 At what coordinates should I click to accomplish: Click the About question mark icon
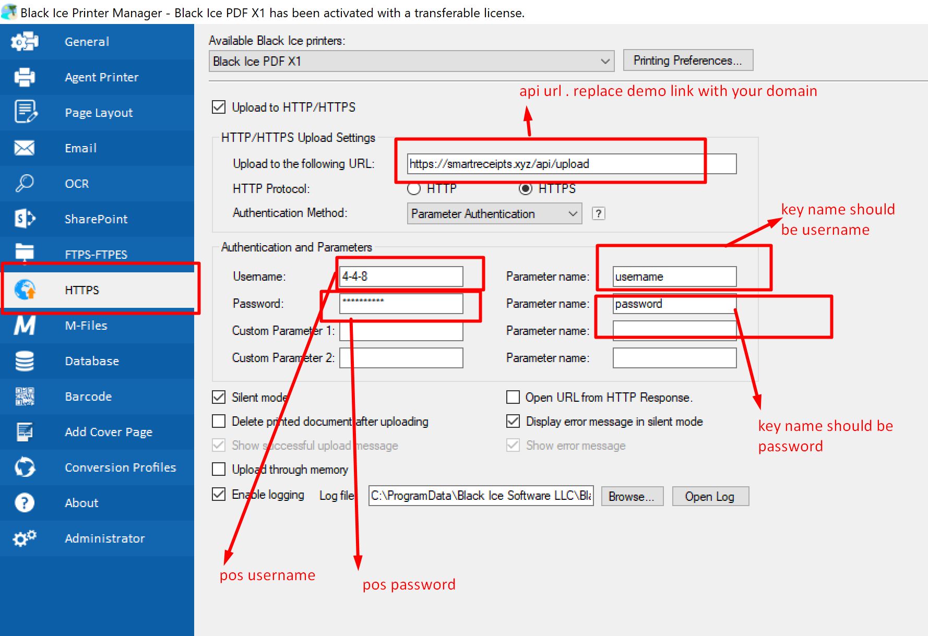(x=25, y=502)
